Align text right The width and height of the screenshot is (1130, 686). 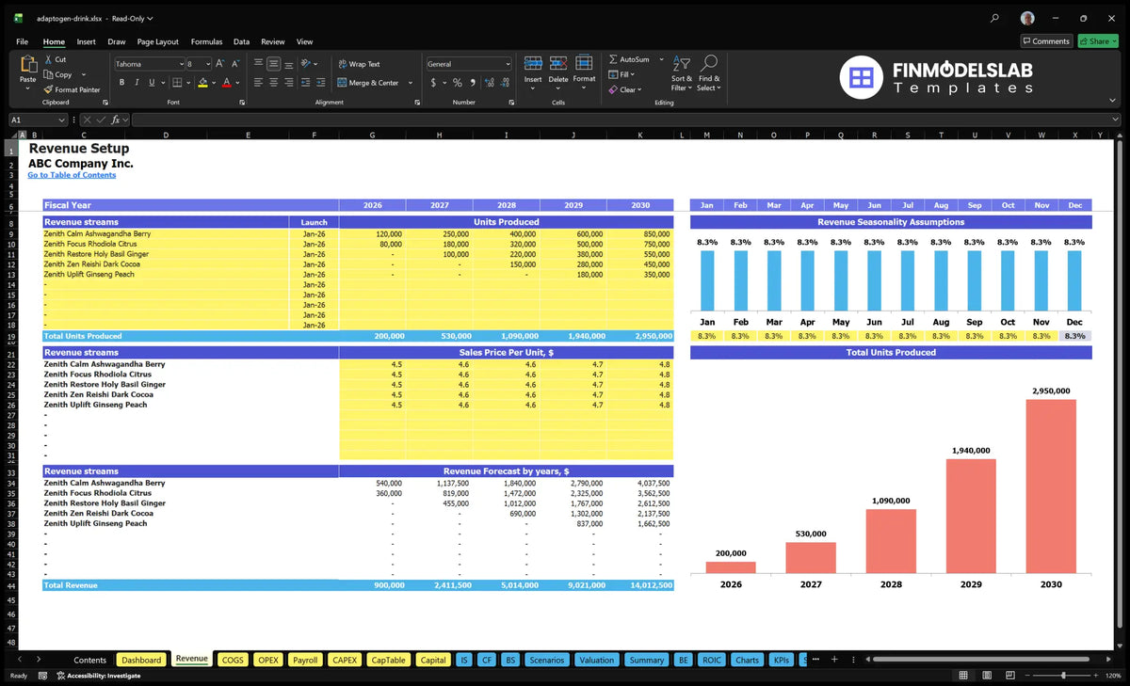tap(289, 83)
